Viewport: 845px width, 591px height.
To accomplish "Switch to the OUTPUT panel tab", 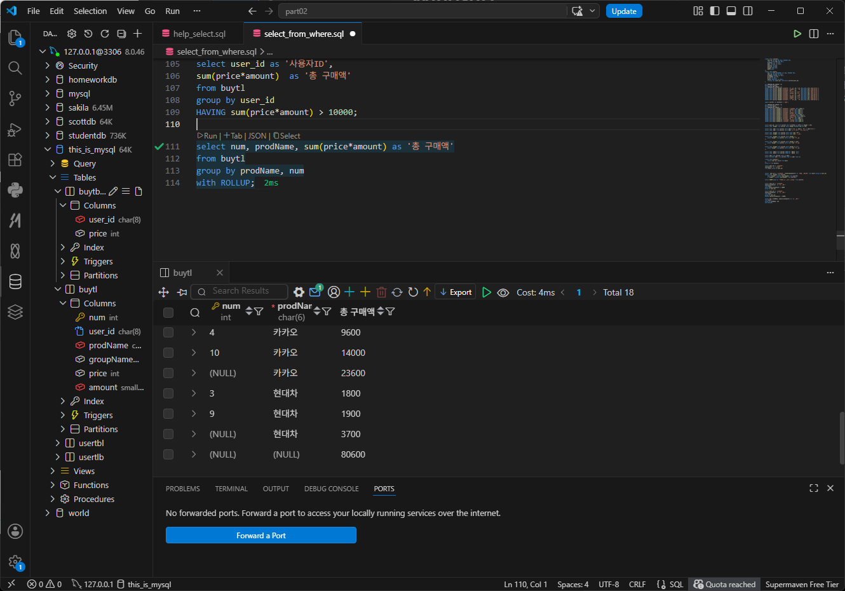I will click(x=276, y=489).
